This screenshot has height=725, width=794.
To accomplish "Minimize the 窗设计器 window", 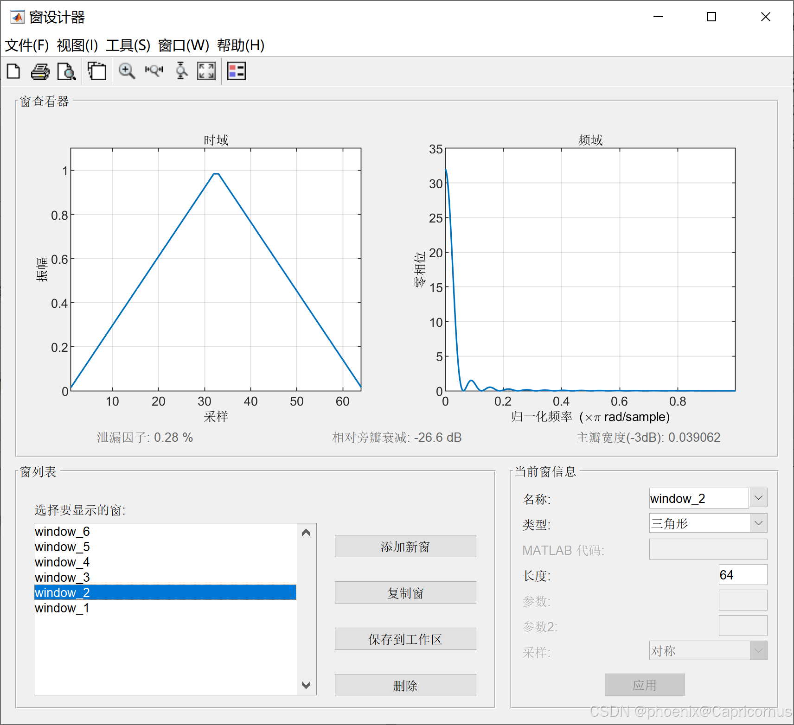I will tap(658, 17).
